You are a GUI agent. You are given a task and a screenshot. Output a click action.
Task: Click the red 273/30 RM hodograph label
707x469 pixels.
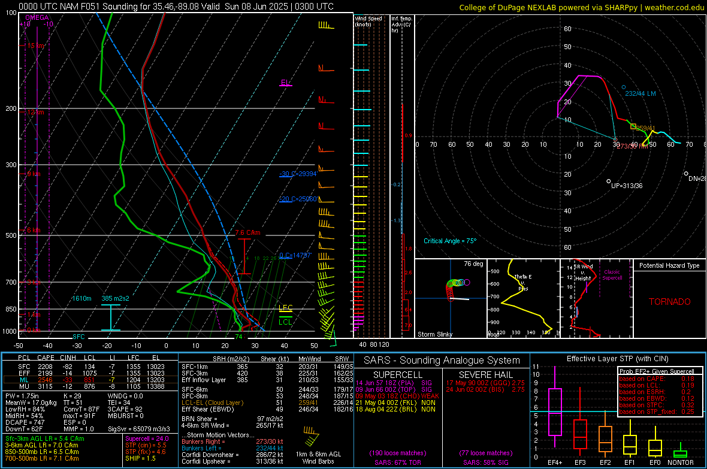tap(632, 146)
